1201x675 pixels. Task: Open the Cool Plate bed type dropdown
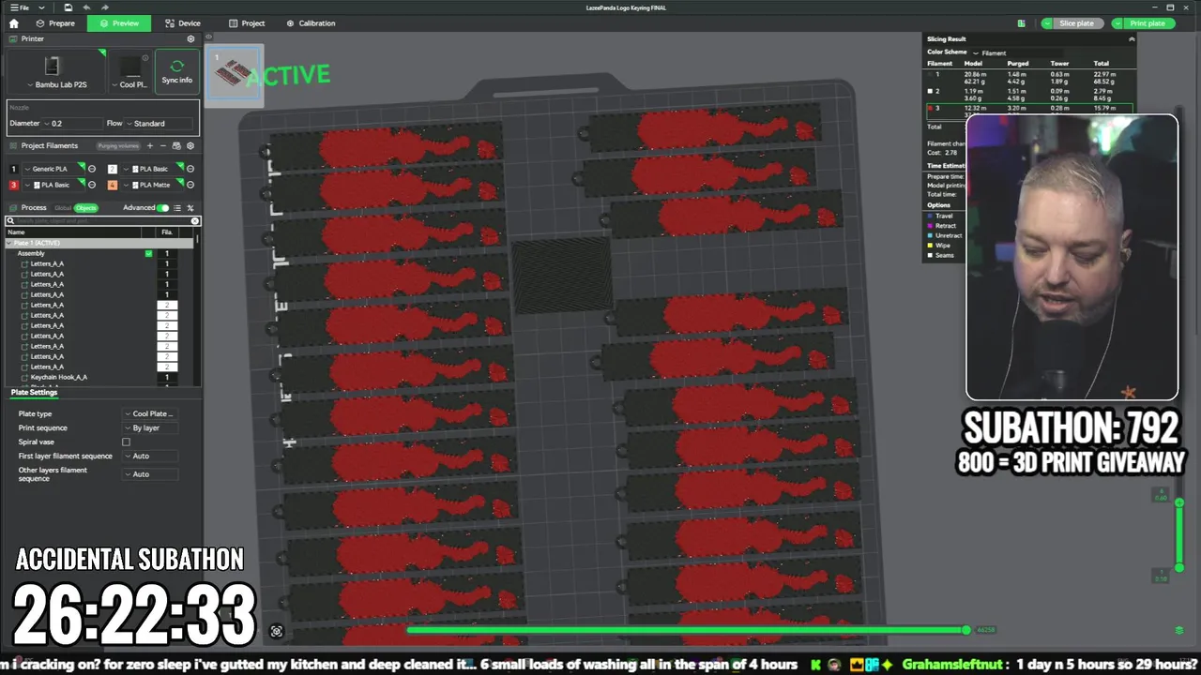pos(129,84)
